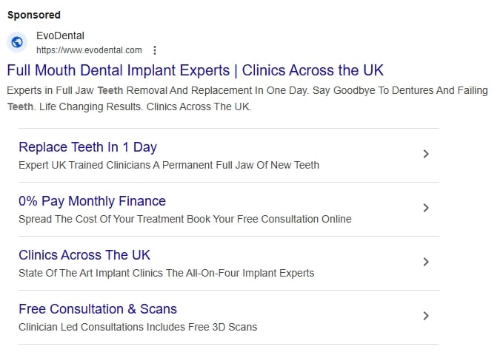Click the EvoDental site name

(61, 36)
